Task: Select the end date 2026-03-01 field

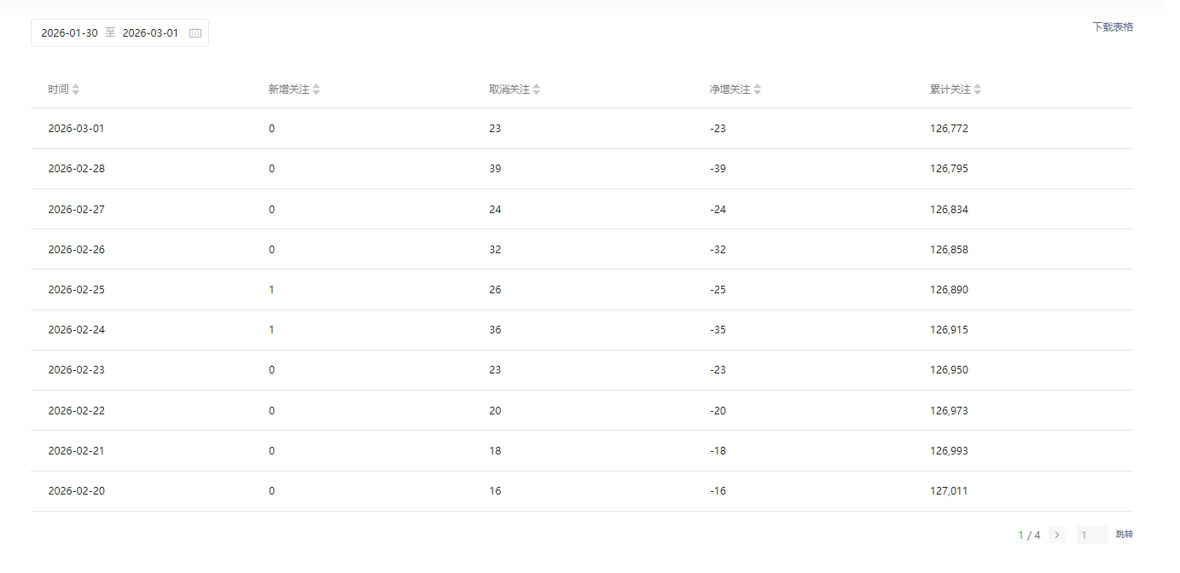Action: [x=150, y=33]
